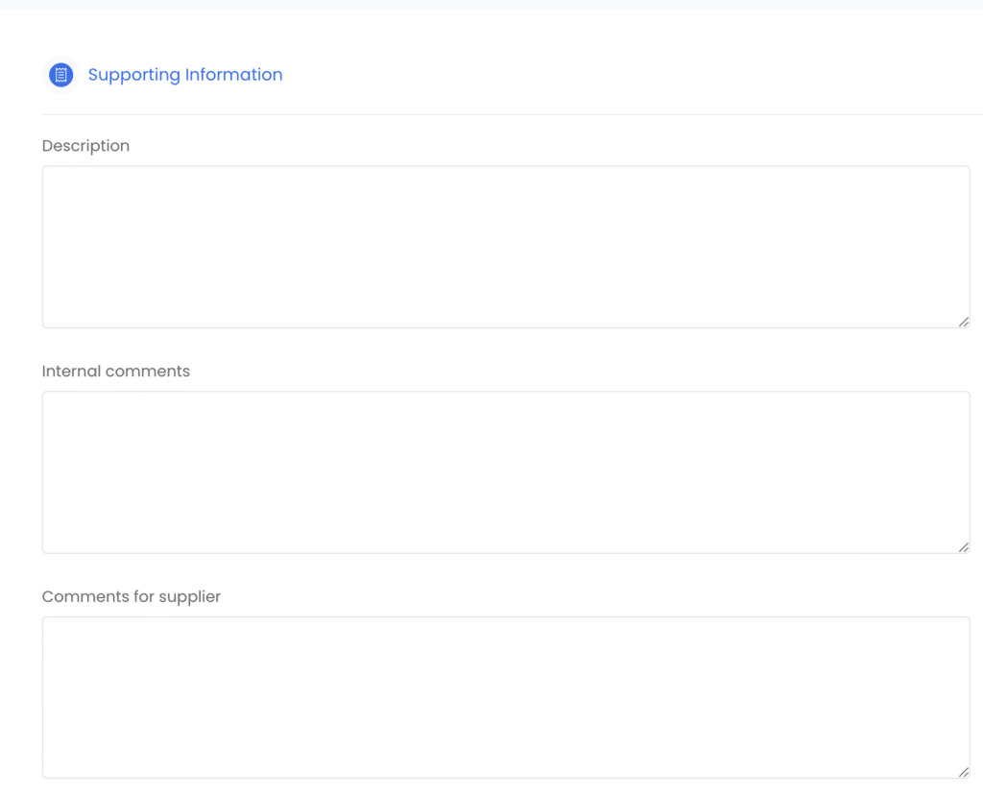Focus the Comments for supplier text area

[x=506, y=697]
